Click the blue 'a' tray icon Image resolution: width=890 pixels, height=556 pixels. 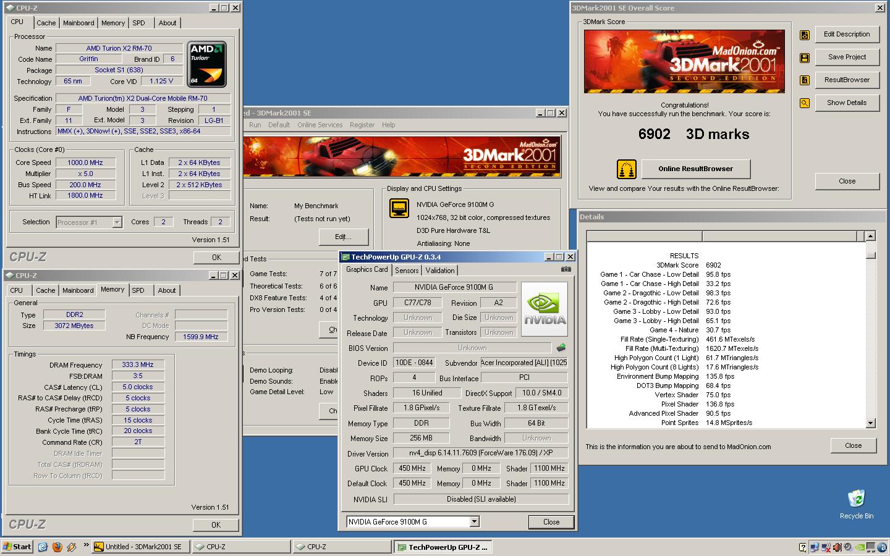[x=882, y=547]
